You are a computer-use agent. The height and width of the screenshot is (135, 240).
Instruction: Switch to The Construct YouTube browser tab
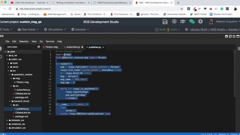click(x=30, y=3)
